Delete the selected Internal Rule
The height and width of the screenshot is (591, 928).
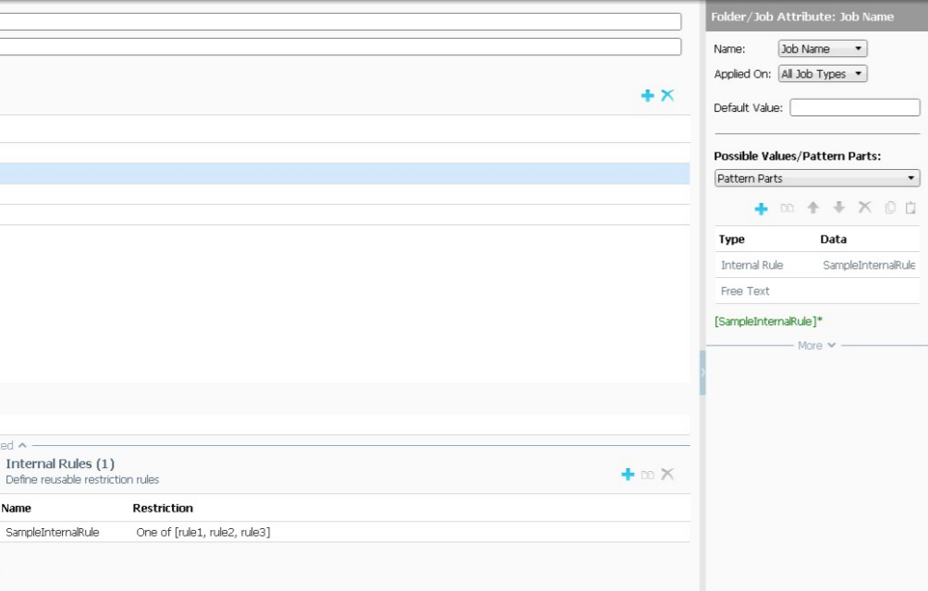(x=667, y=474)
